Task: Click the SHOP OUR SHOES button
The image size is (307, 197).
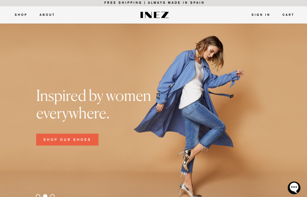Action: [67, 140]
